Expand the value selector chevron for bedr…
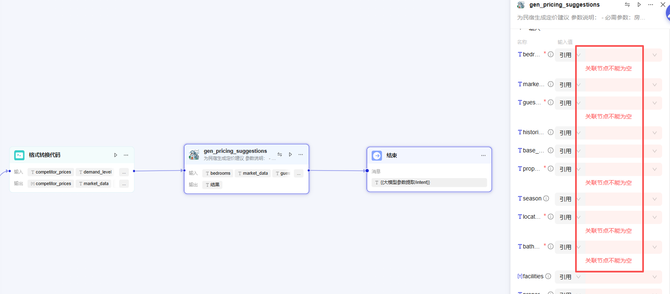This screenshot has height=294, width=670. (655, 55)
